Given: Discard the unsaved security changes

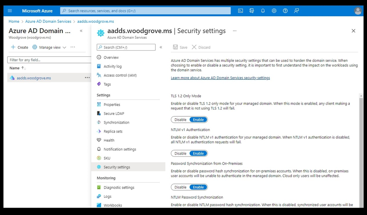Looking at the screenshot, I should [201, 47].
